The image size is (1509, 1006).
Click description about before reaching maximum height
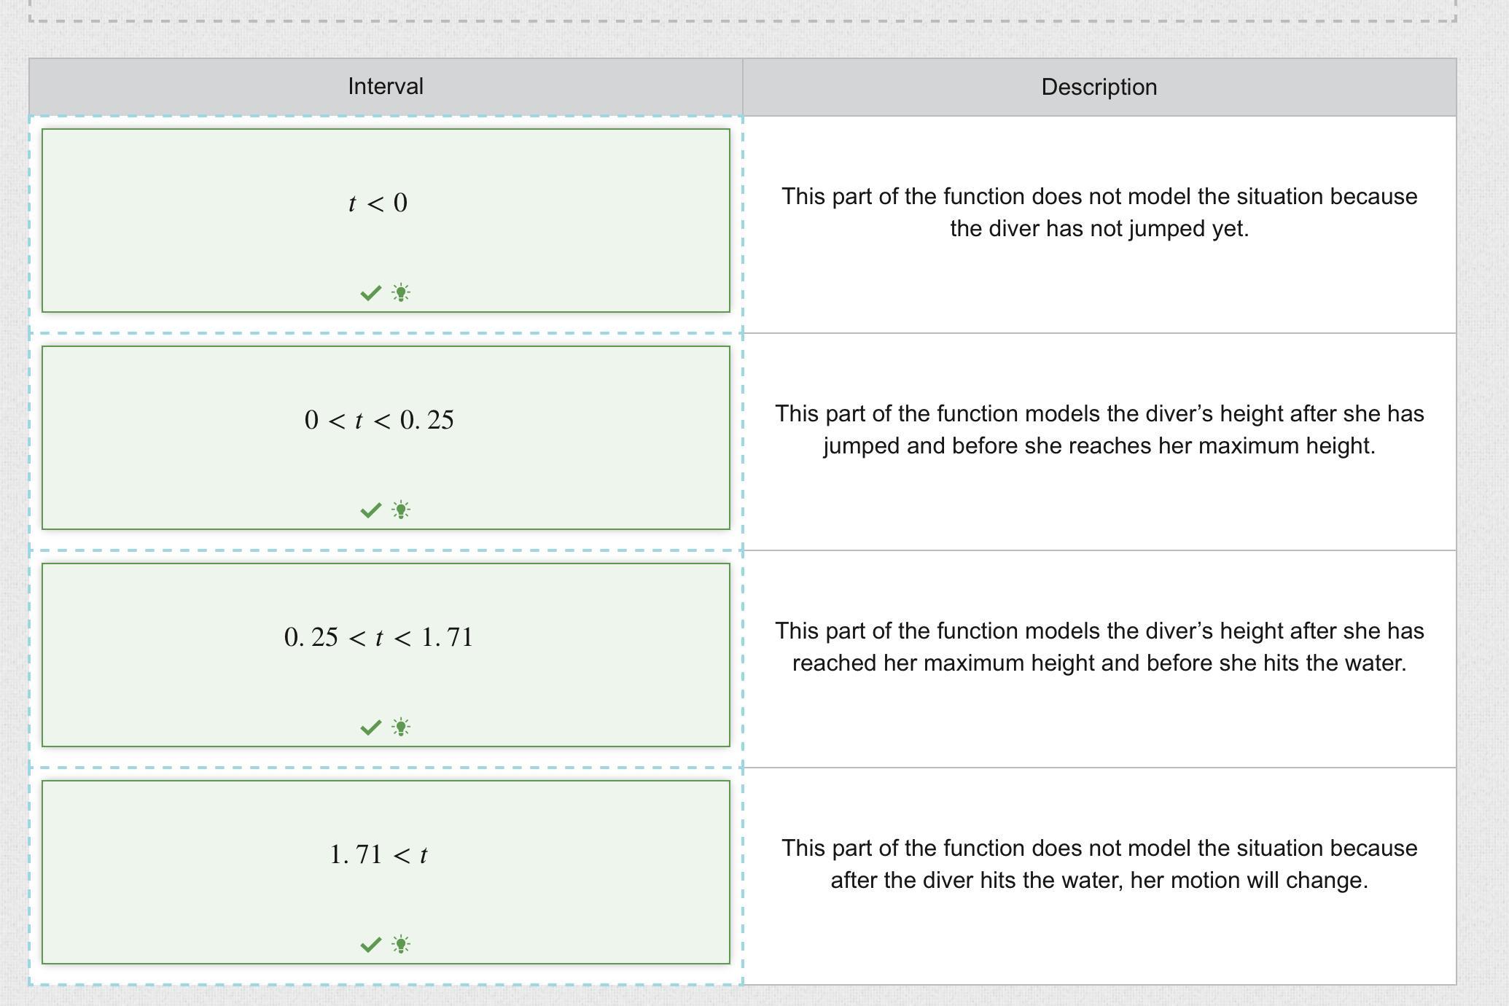click(1099, 429)
